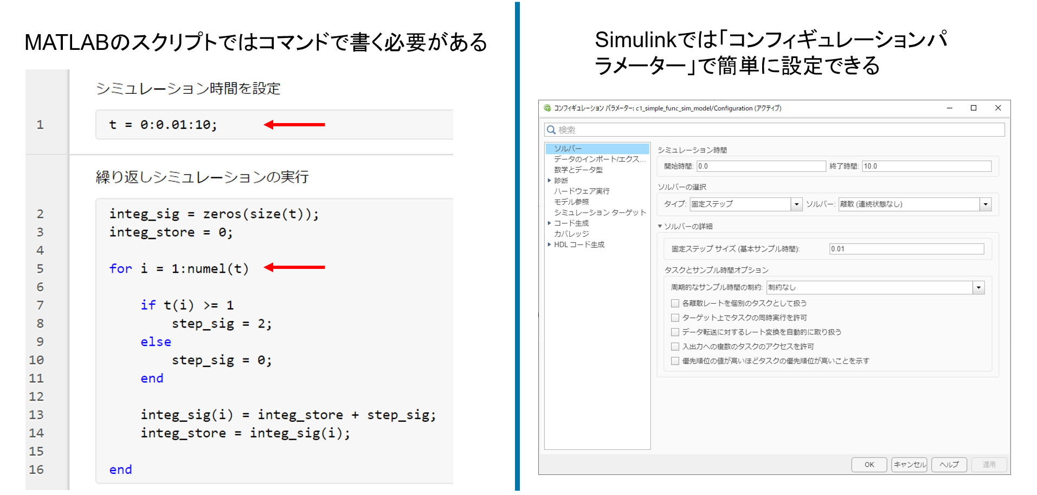Check 入出力への複数のタスクのアクセスを許可

(675, 346)
